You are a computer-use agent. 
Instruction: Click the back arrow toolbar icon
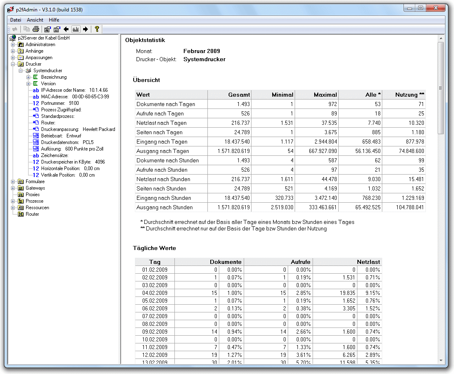click(x=66, y=29)
